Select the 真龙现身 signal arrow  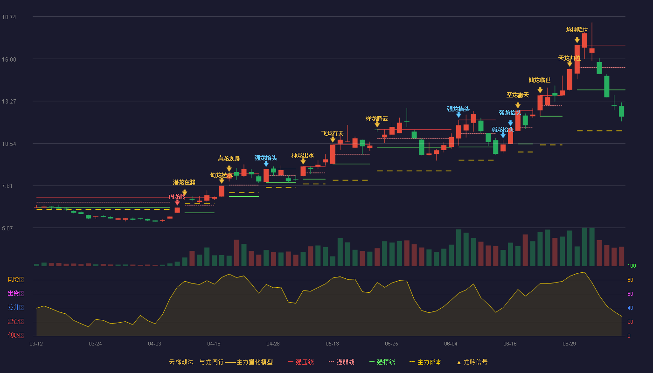(229, 169)
